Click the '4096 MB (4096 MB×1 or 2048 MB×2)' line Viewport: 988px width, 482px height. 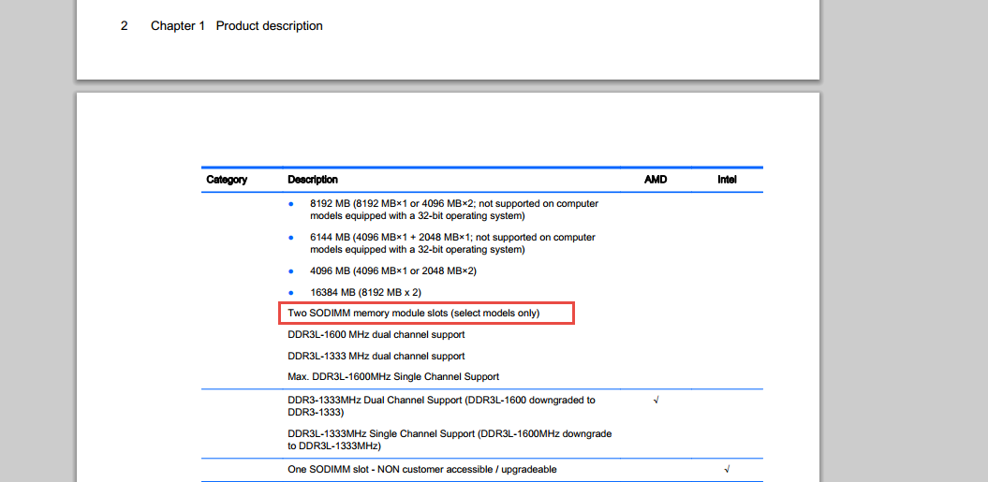coord(393,271)
